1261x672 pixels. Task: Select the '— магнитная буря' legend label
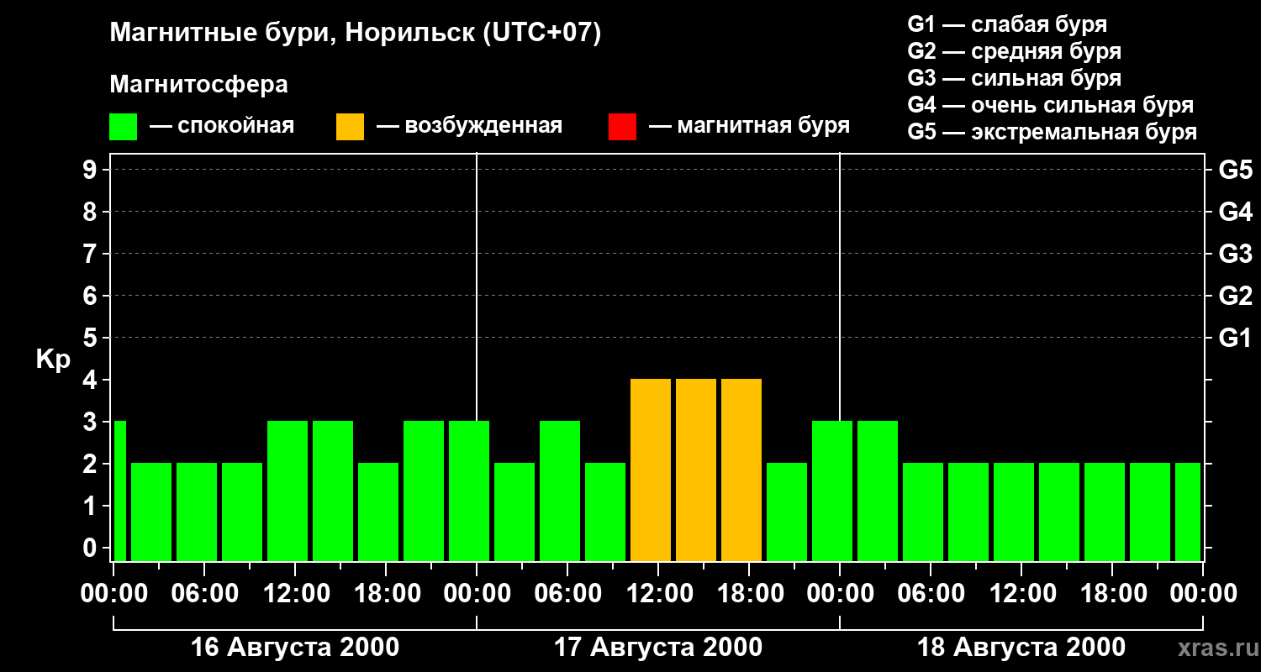click(x=750, y=127)
